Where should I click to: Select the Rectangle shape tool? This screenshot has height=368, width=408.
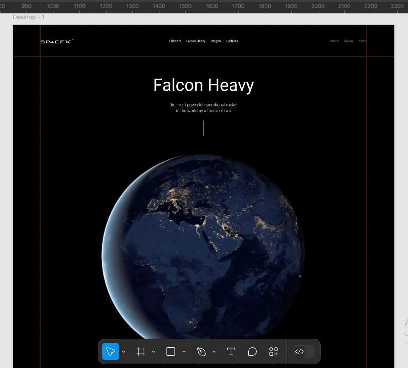pyautogui.click(x=171, y=351)
